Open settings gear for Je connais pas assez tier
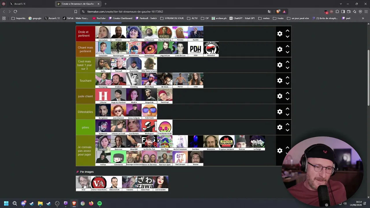370x208 pixels. (280, 151)
